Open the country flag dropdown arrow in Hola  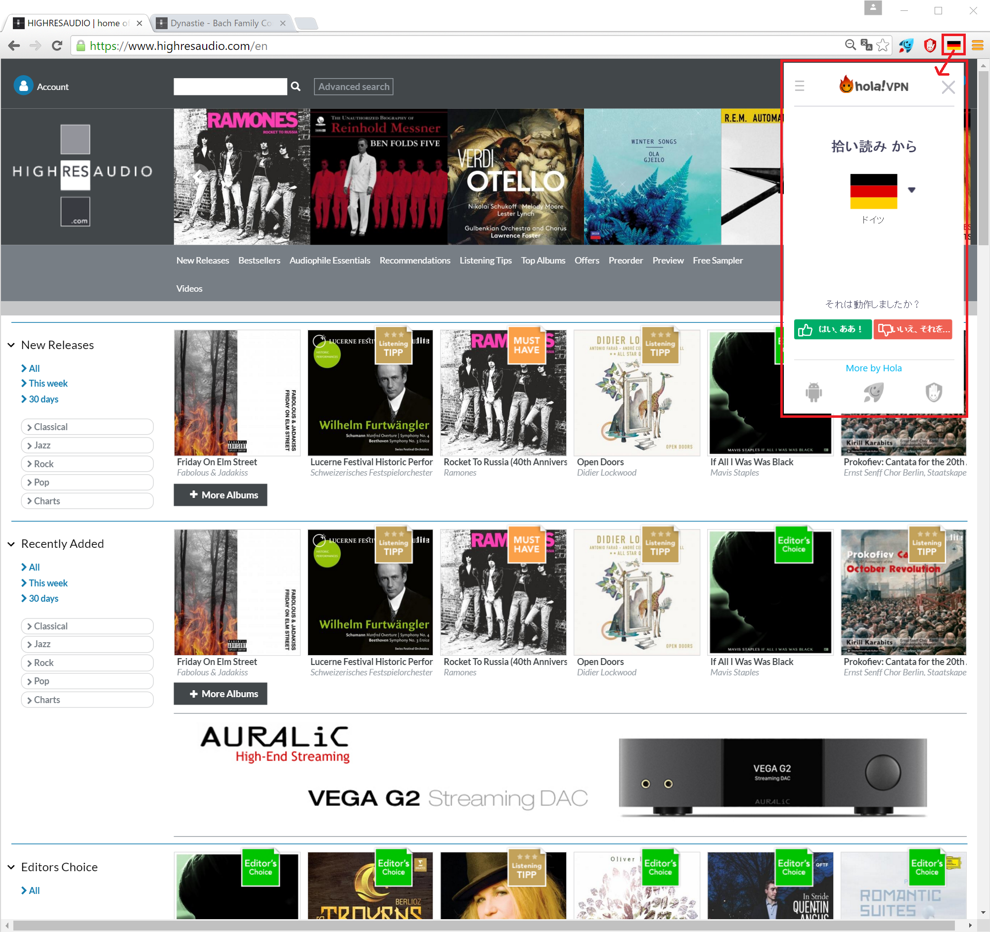pyautogui.click(x=912, y=190)
